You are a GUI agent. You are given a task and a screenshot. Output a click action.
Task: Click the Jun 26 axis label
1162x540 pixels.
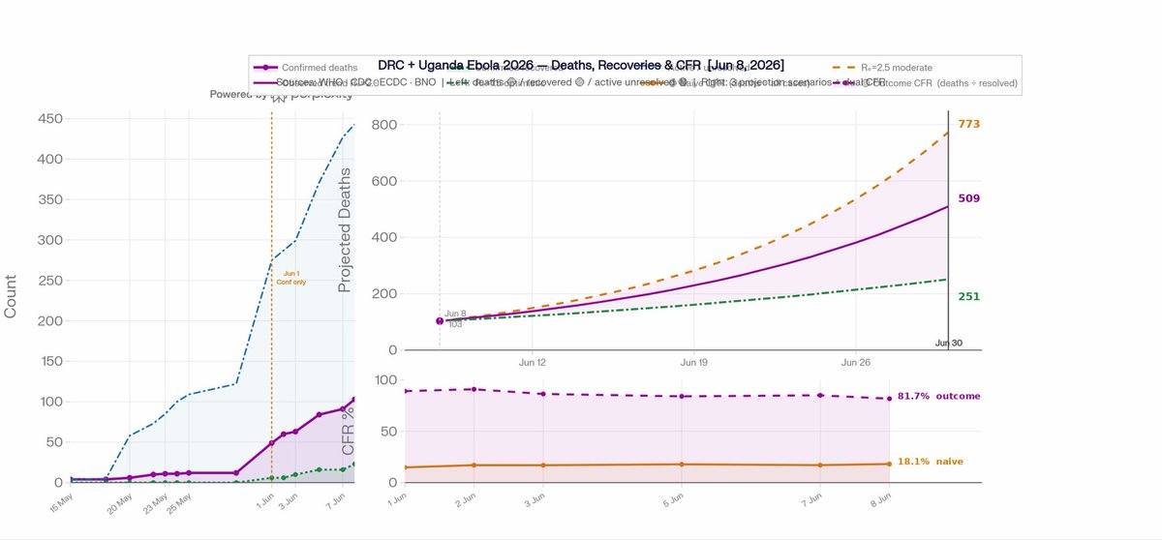coord(857,363)
